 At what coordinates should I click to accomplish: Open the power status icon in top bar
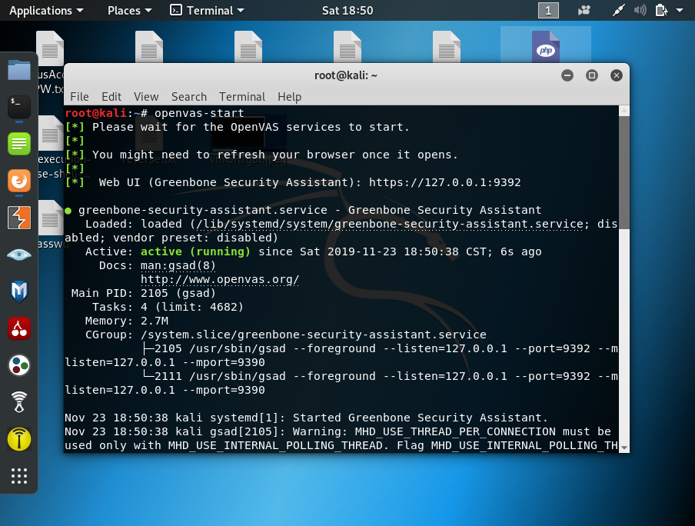[x=661, y=10]
